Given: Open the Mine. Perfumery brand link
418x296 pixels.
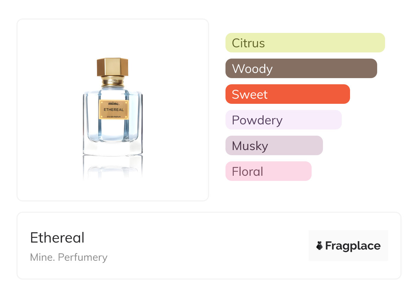Looking at the screenshot, I should point(69,257).
